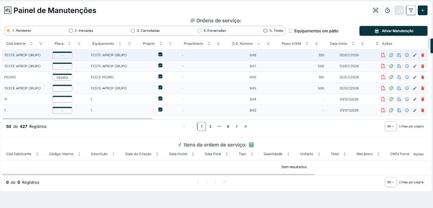Click the stopwatch timer icon
The image size is (433, 208).
click(387, 11)
